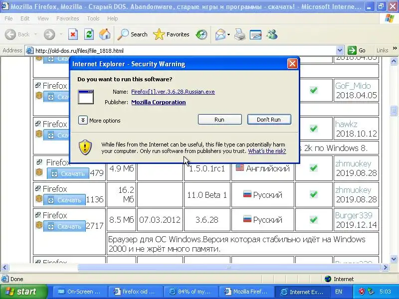Click the version cell 3.6.28
The image size is (399, 299).
207,220
